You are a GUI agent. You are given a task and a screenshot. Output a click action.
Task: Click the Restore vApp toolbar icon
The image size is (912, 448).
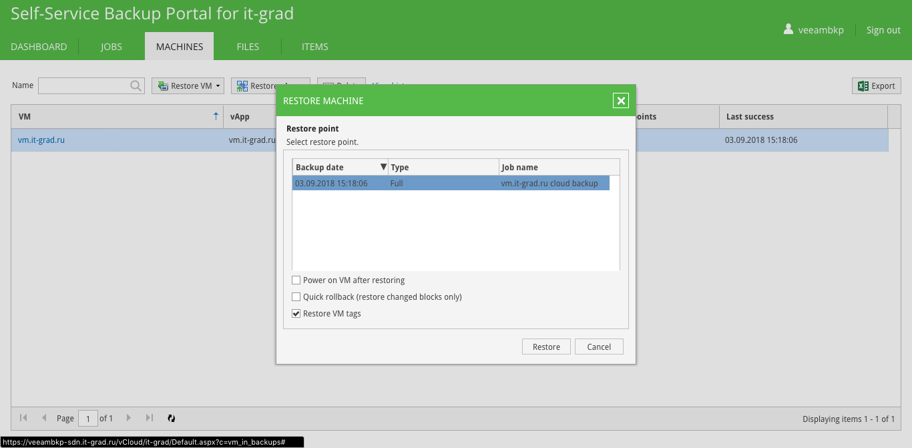241,85
